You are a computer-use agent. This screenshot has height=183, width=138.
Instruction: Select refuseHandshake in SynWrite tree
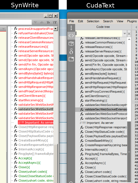(x=36, y=33)
